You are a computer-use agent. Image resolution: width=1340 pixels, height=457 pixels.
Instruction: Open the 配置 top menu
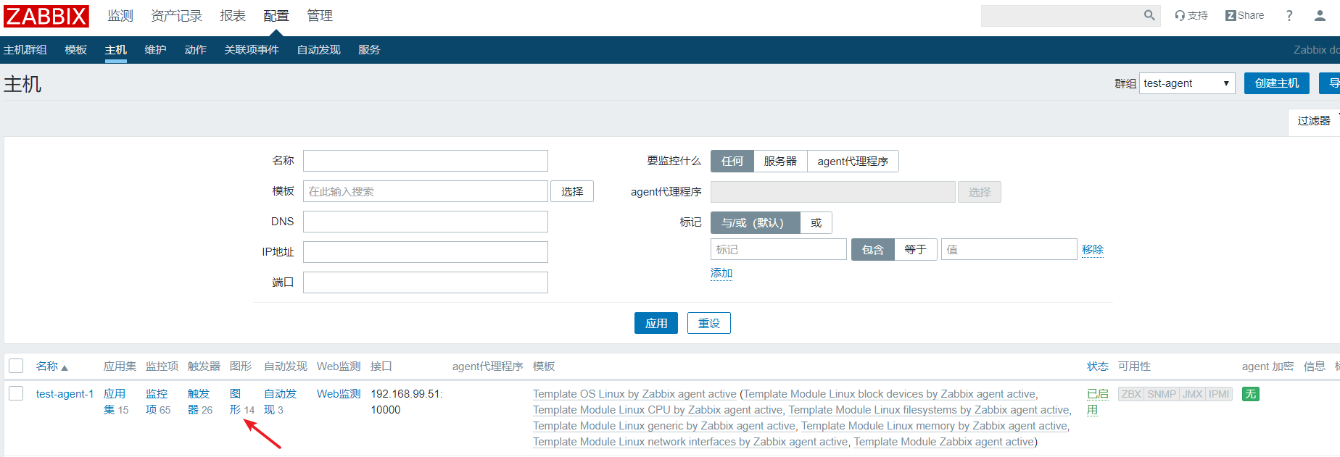(276, 16)
